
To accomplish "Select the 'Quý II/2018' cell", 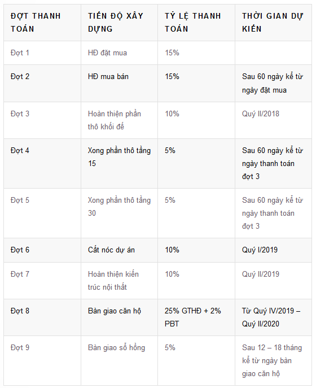I will 273,120.
